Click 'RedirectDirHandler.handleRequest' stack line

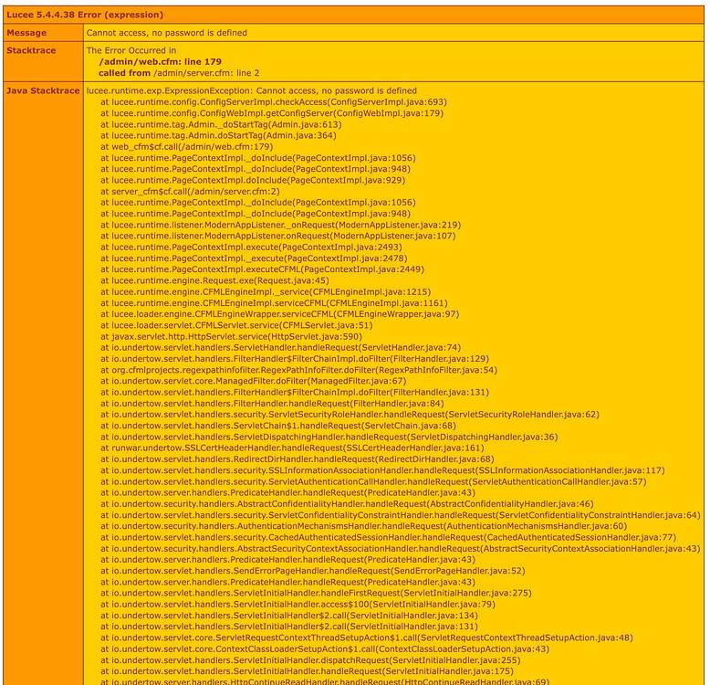(298, 459)
